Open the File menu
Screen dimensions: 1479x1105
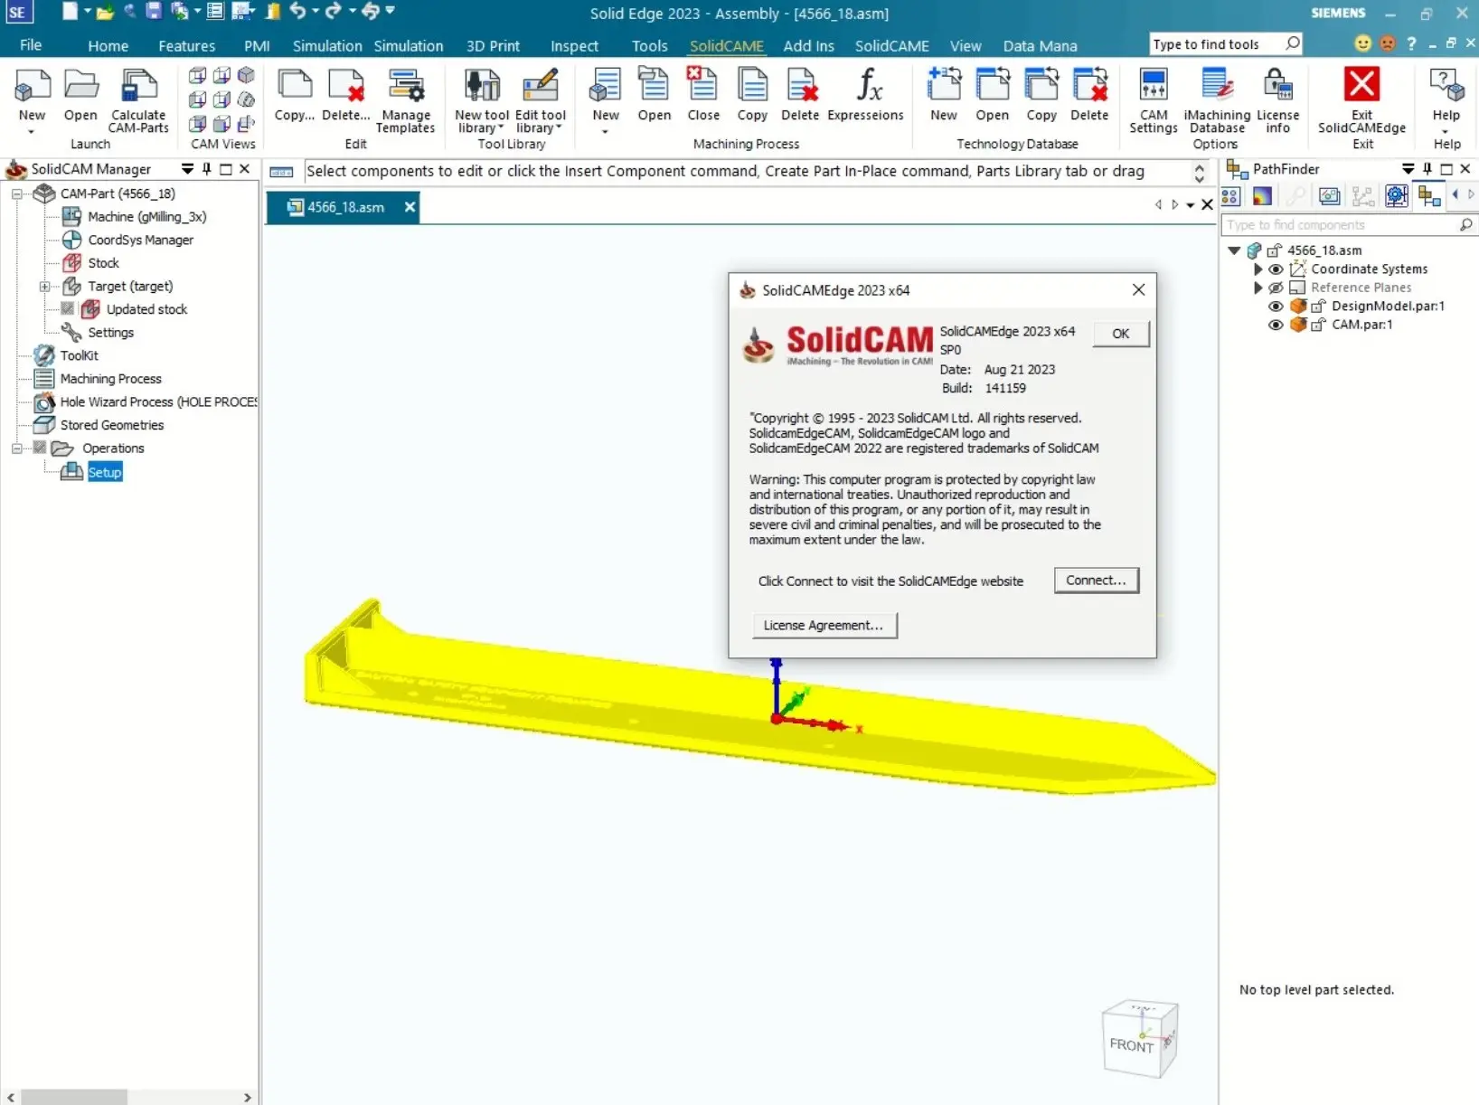point(31,45)
